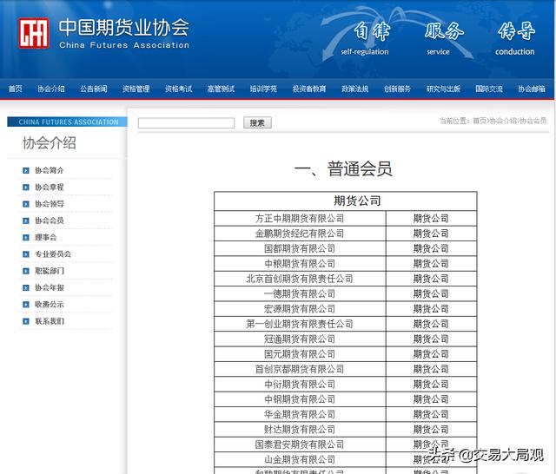Image resolution: width=556 pixels, height=474 pixels.
Task: Select table cell 冠通期货有限公司
Action: [x=300, y=339]
